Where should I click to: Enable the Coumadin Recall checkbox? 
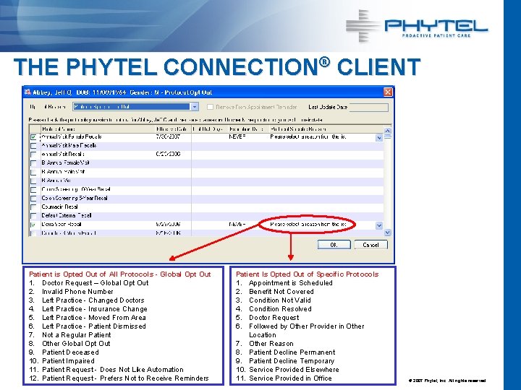coord(33,207)
